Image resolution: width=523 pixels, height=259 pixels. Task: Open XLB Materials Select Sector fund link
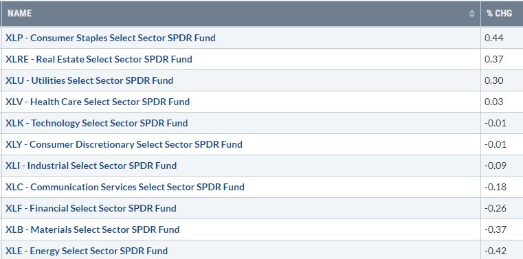tap(92, 229)
